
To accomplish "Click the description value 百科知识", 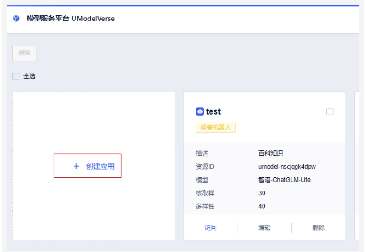I will (x=270, y=153).
